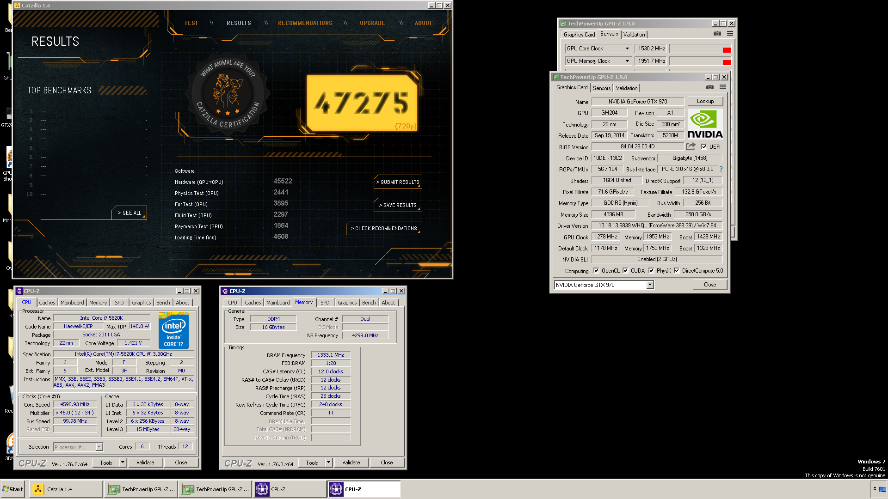Switch to Caches tab in left CPU-Z
Viewport: 888px width, 499px height.
coord(47,303)
